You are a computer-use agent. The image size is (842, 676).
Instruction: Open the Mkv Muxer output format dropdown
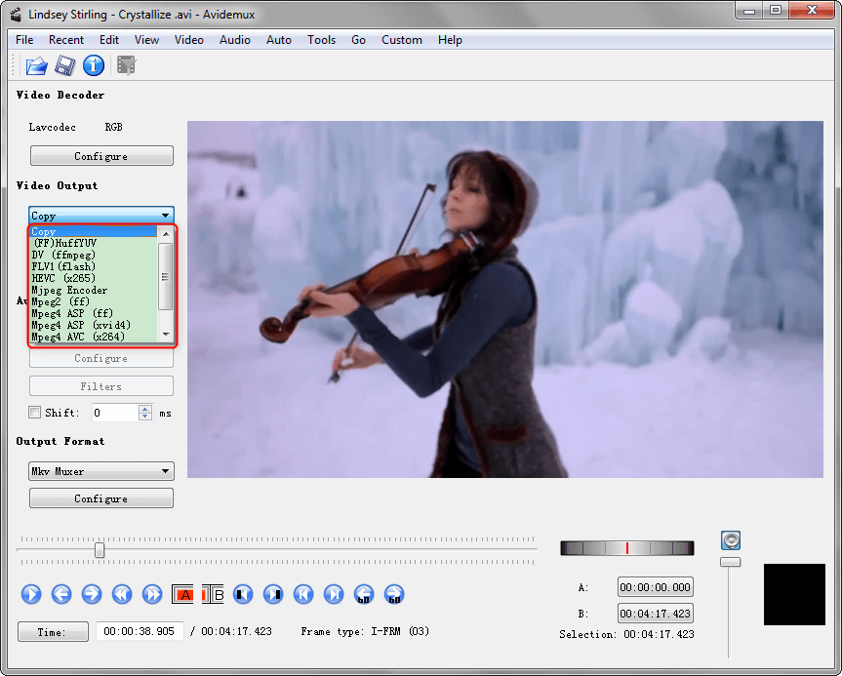pyautogui.click(x=100, y=472)
